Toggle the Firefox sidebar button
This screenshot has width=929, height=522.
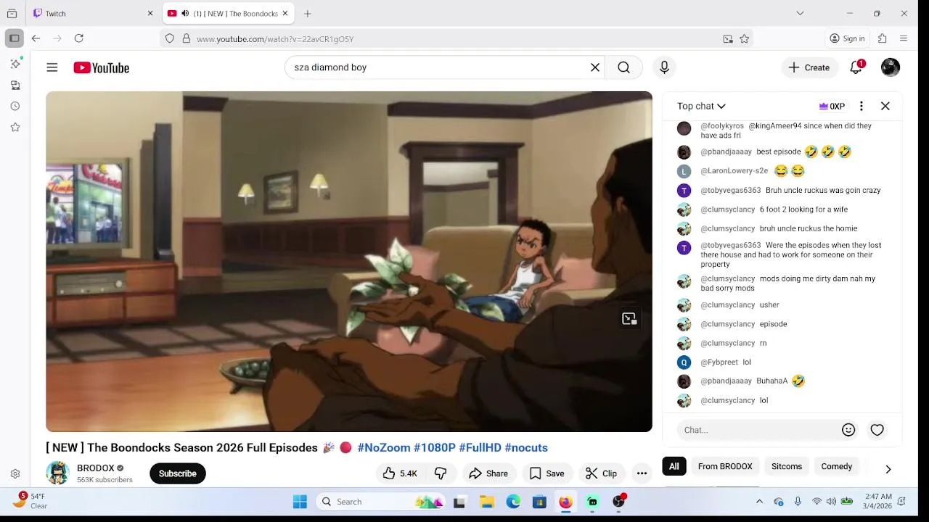15,38
